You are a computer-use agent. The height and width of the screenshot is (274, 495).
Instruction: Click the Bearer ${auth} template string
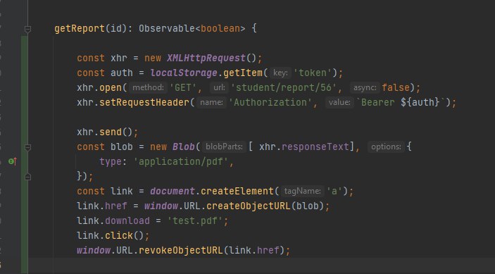[400, 102]
